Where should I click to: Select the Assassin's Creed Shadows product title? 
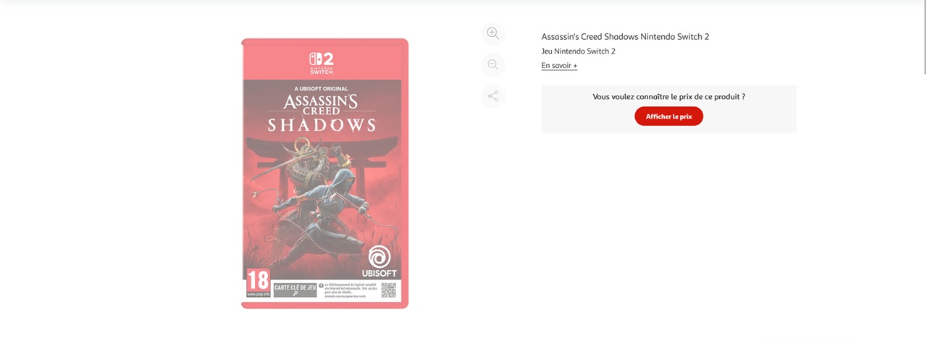tap(625, 37)
